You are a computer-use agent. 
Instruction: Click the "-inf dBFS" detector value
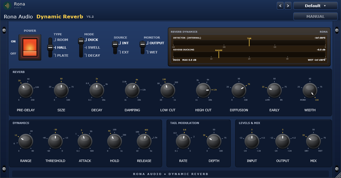(x=320, y=38)
